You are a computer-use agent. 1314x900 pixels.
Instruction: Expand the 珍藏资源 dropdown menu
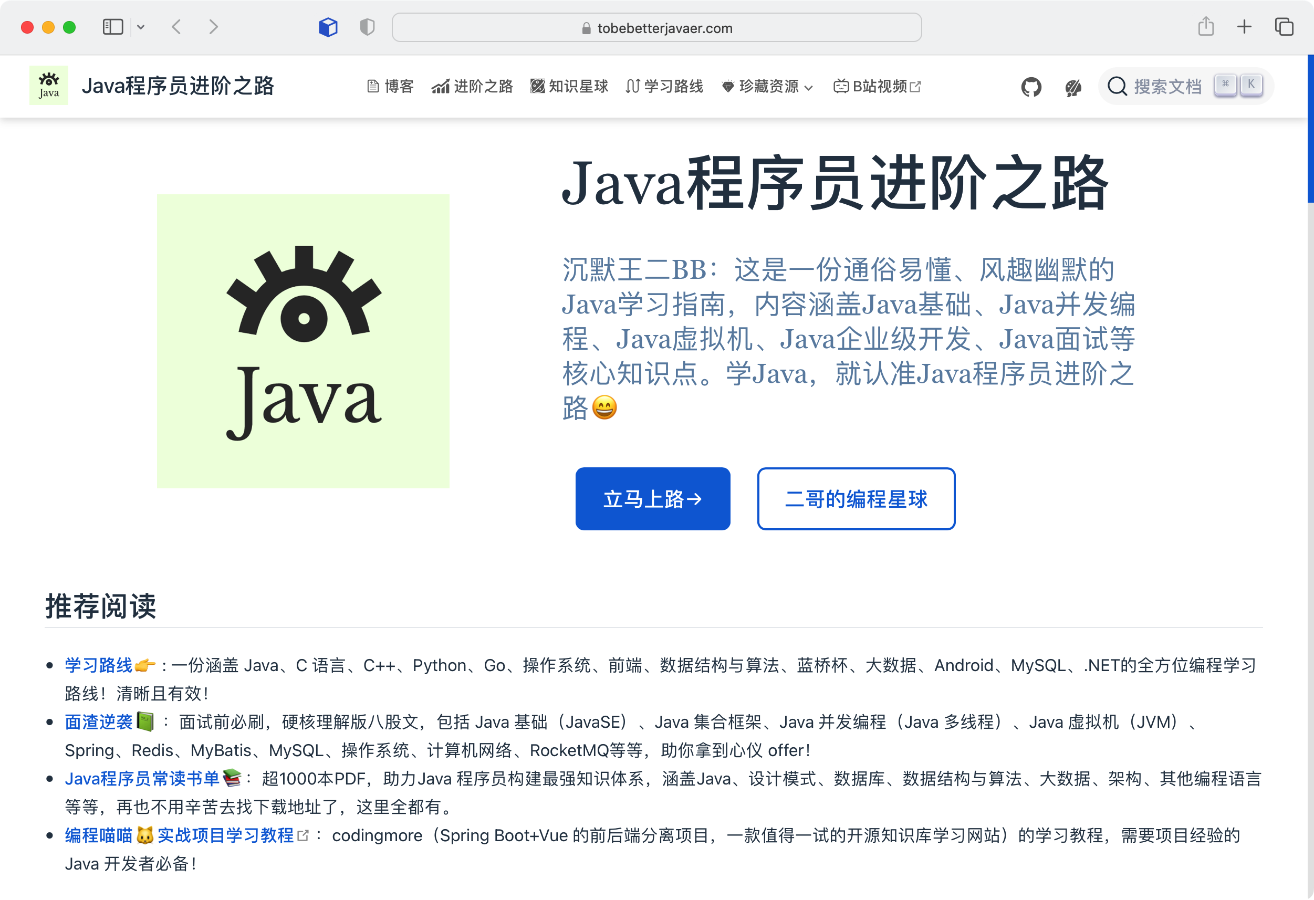[x=767, y=87]
